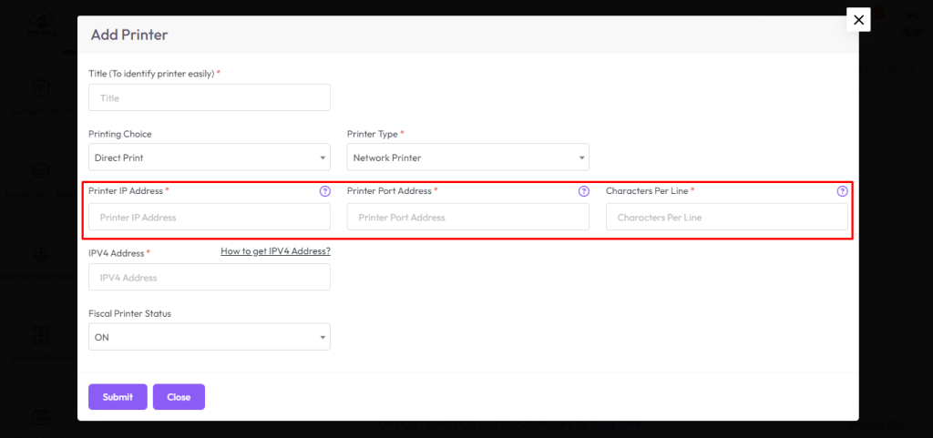This screenshot has height=438, width=933.
Task: Focus the Title input field
Action: (x=210, y=97)
